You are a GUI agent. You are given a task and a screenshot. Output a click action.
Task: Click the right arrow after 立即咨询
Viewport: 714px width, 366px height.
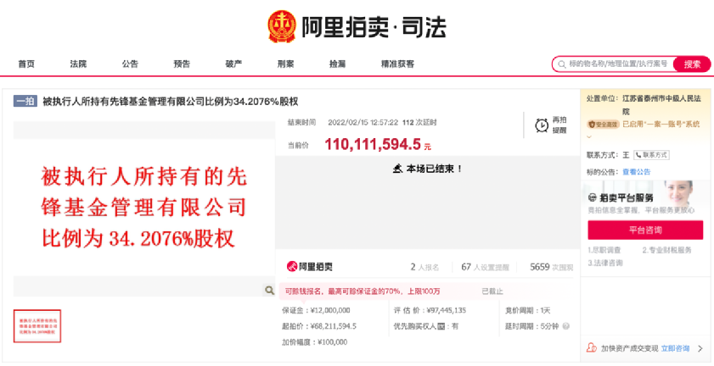tap(700, 349)
